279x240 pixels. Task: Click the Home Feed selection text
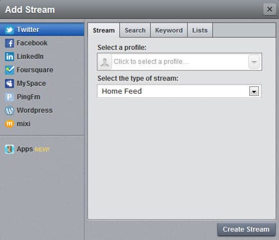(x=122, y=91)
